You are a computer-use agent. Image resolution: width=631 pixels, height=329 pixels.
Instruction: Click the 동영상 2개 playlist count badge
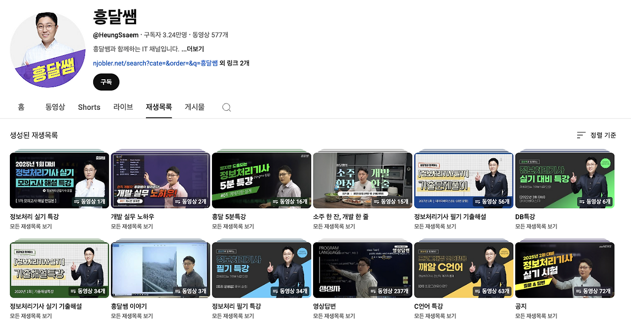190,201
